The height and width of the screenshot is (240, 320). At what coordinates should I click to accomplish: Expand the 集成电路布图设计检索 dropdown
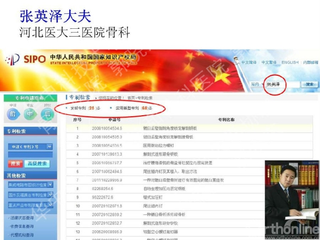click(x=49, y=185)
